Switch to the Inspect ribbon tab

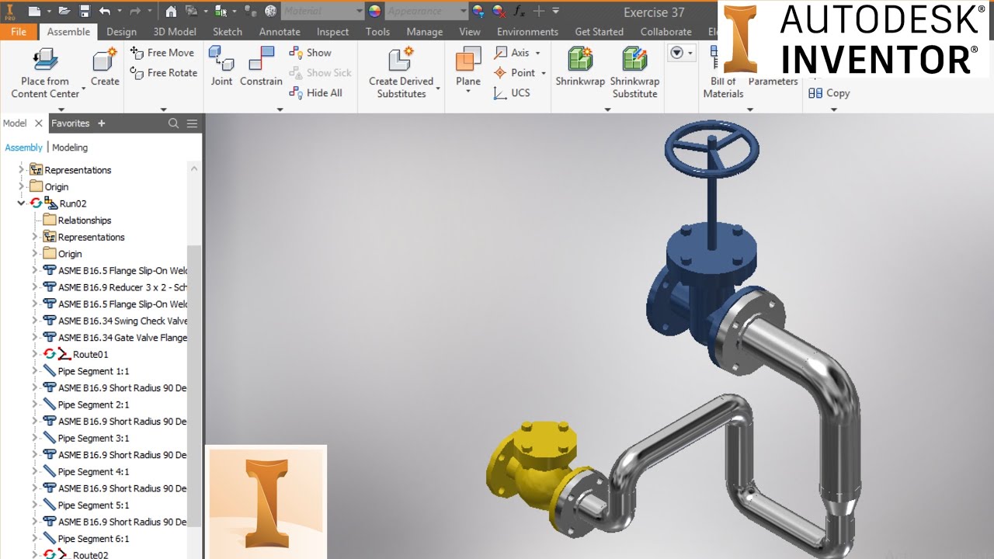coord(332,32)
